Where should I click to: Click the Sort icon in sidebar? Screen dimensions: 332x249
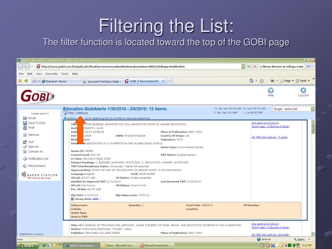coord(25,142)
